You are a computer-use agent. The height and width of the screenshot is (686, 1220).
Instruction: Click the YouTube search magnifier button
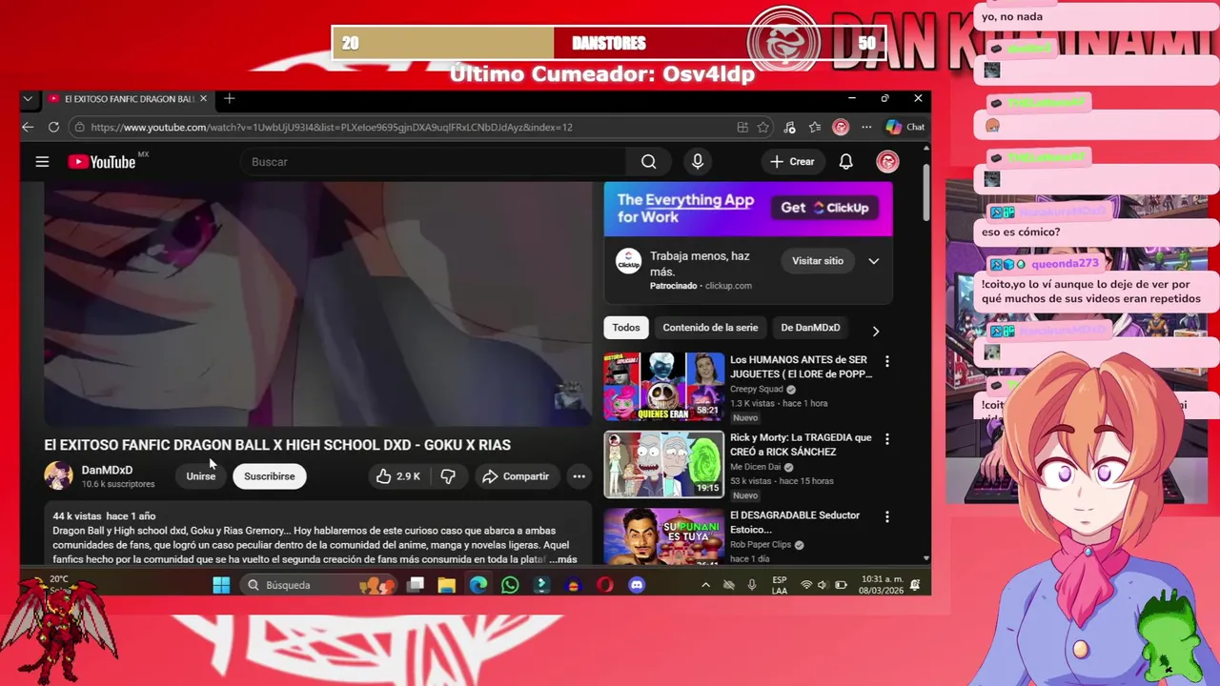pyautogui.click(x=648, y=162)
